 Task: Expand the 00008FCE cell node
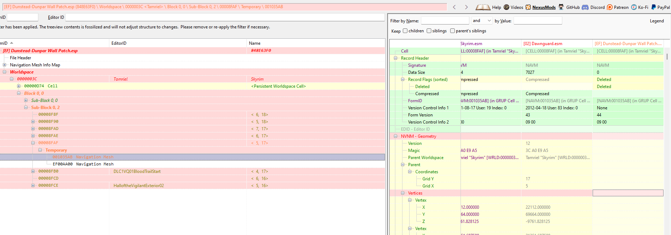(33, 186)
